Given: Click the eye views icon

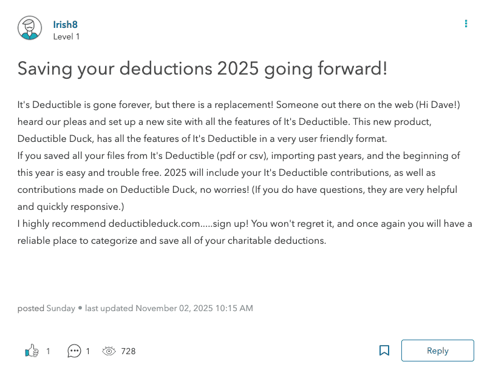Looking at the screenshot, I should 109,351.
